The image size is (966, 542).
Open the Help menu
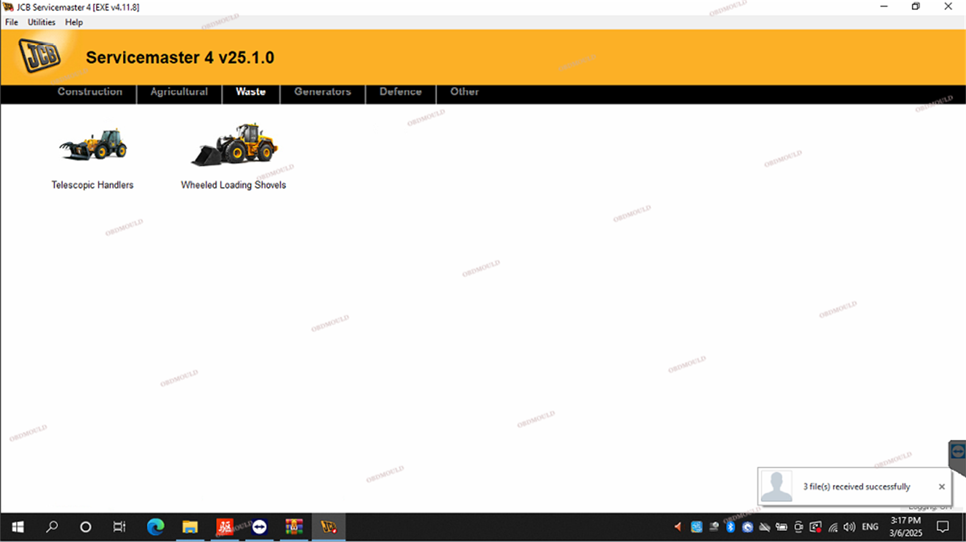coord(74,22)
